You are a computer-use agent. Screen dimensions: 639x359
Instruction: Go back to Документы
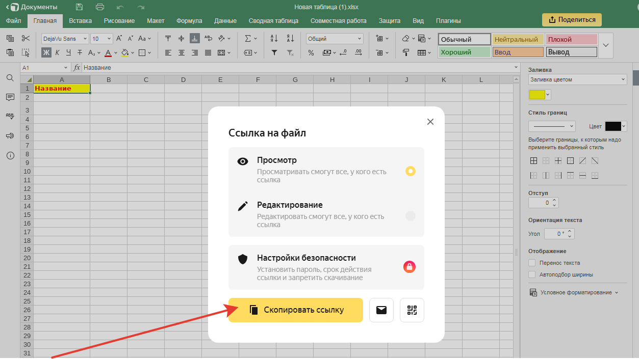pyautogui.click(x=32, y=7)
